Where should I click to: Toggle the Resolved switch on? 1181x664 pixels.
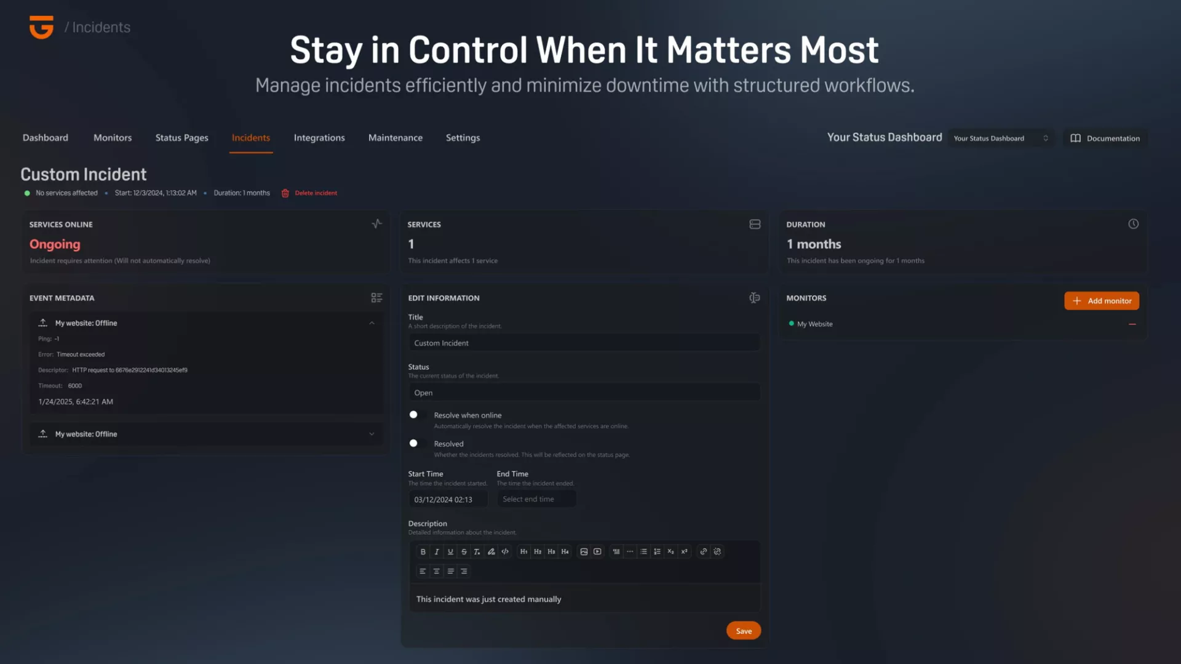pos(418,443)
